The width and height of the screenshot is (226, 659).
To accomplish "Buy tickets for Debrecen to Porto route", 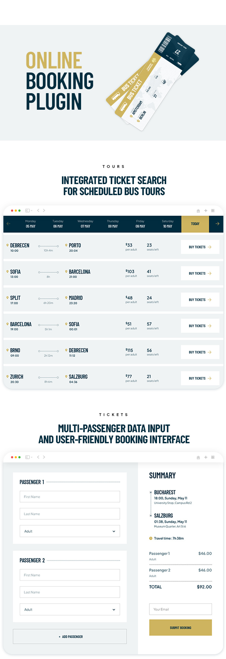I will pyautogui.click(x=200, y=247).
